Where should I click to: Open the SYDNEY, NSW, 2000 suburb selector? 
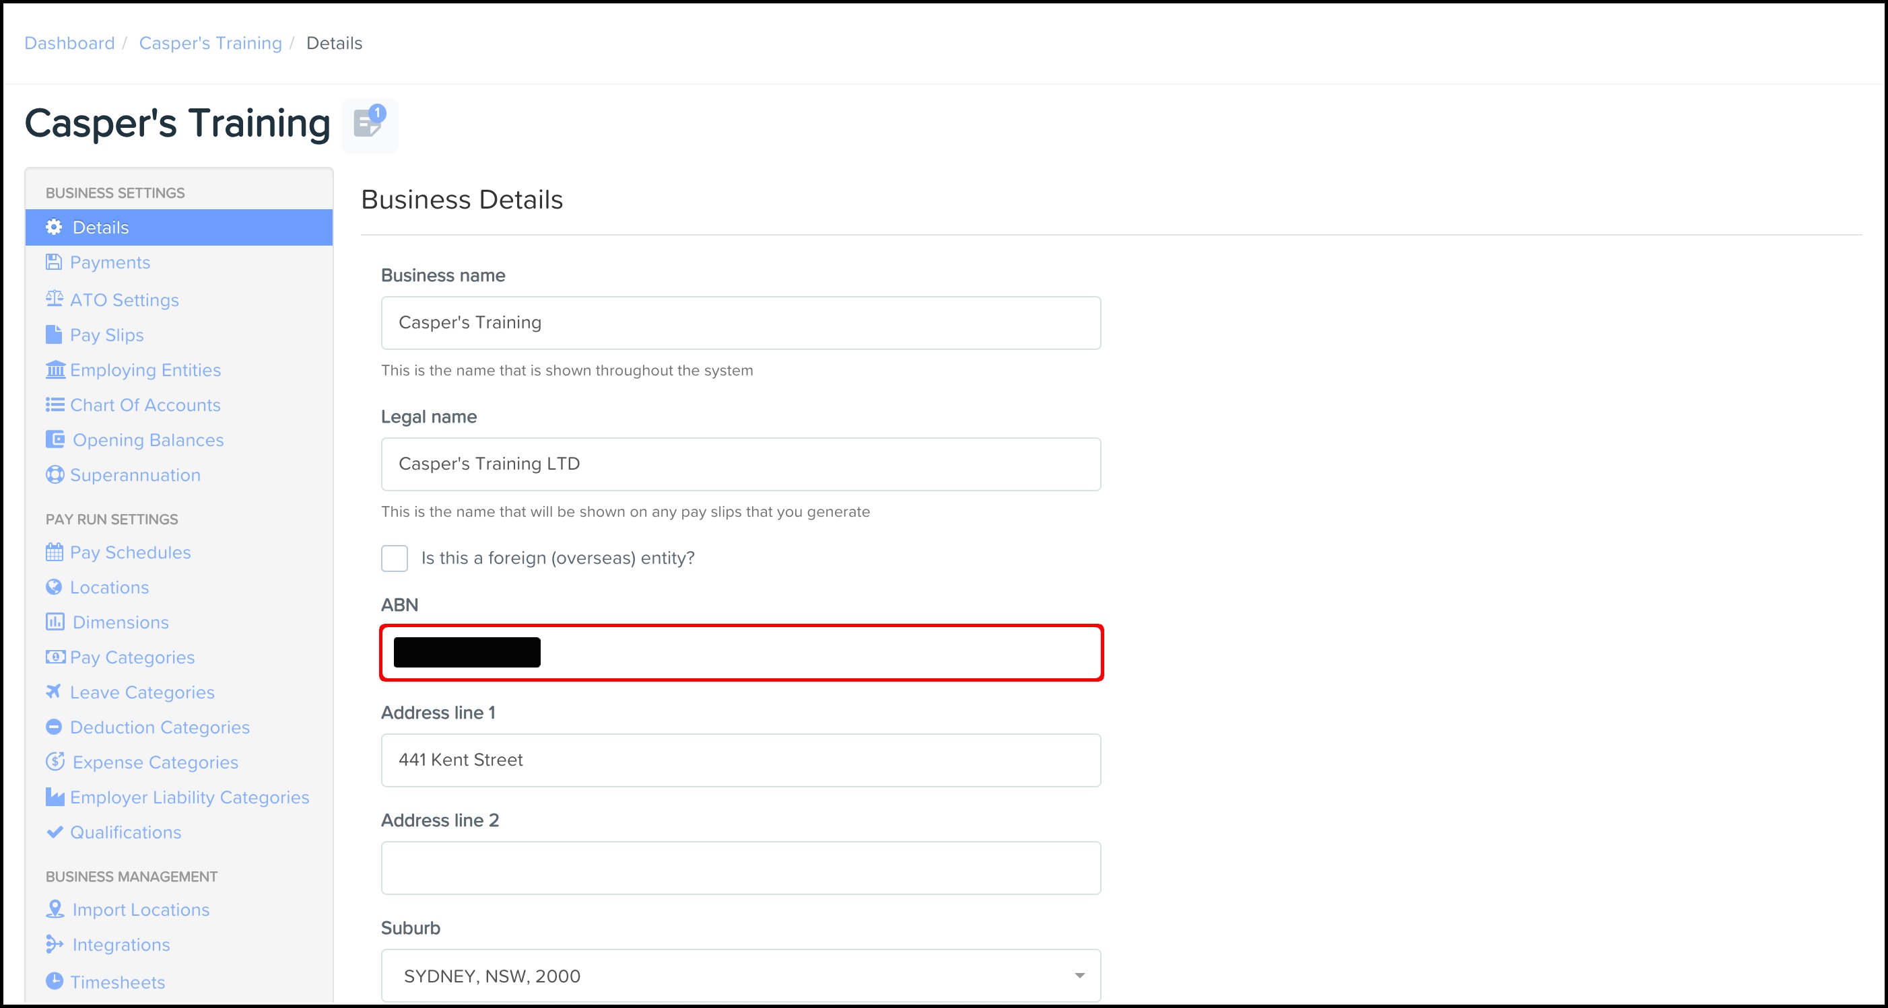pyautogui.click(x=733, y=976)
